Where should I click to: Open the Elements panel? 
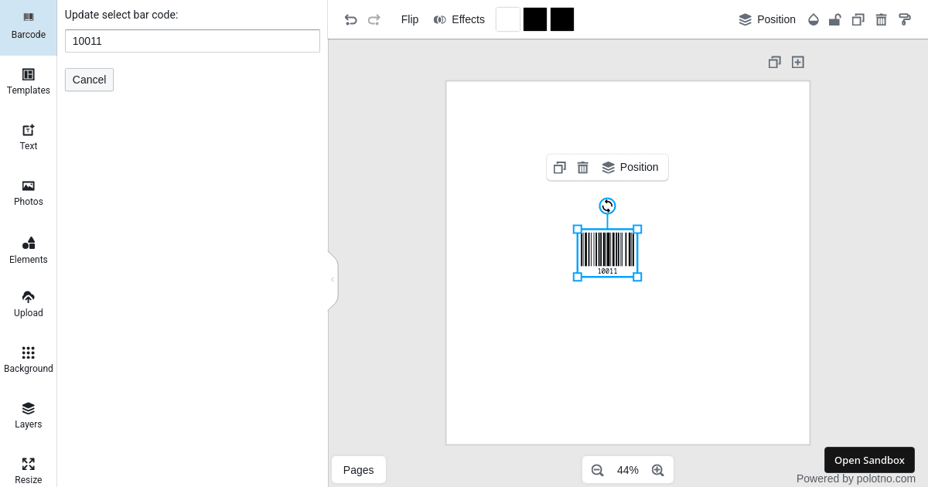click(28, 250)
